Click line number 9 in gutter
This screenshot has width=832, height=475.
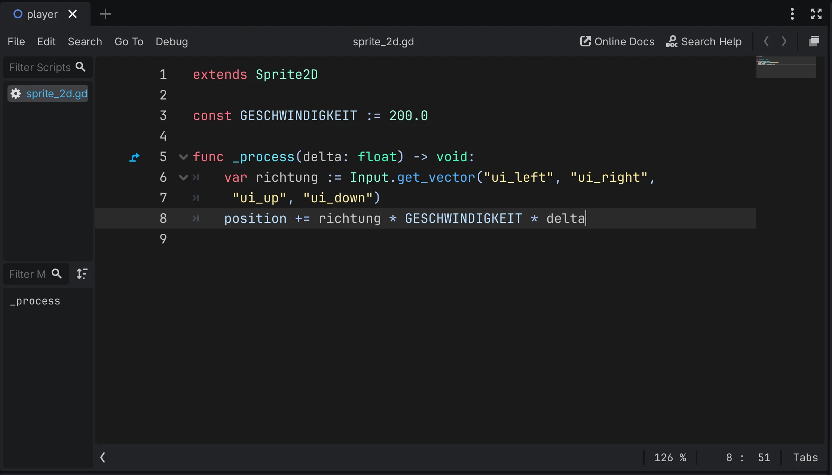pos(163,239)
